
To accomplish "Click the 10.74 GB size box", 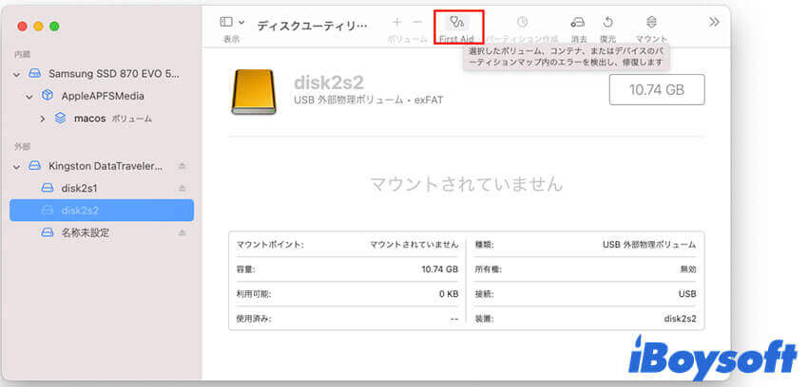I will pyautogui.click(x=657, y=90).
